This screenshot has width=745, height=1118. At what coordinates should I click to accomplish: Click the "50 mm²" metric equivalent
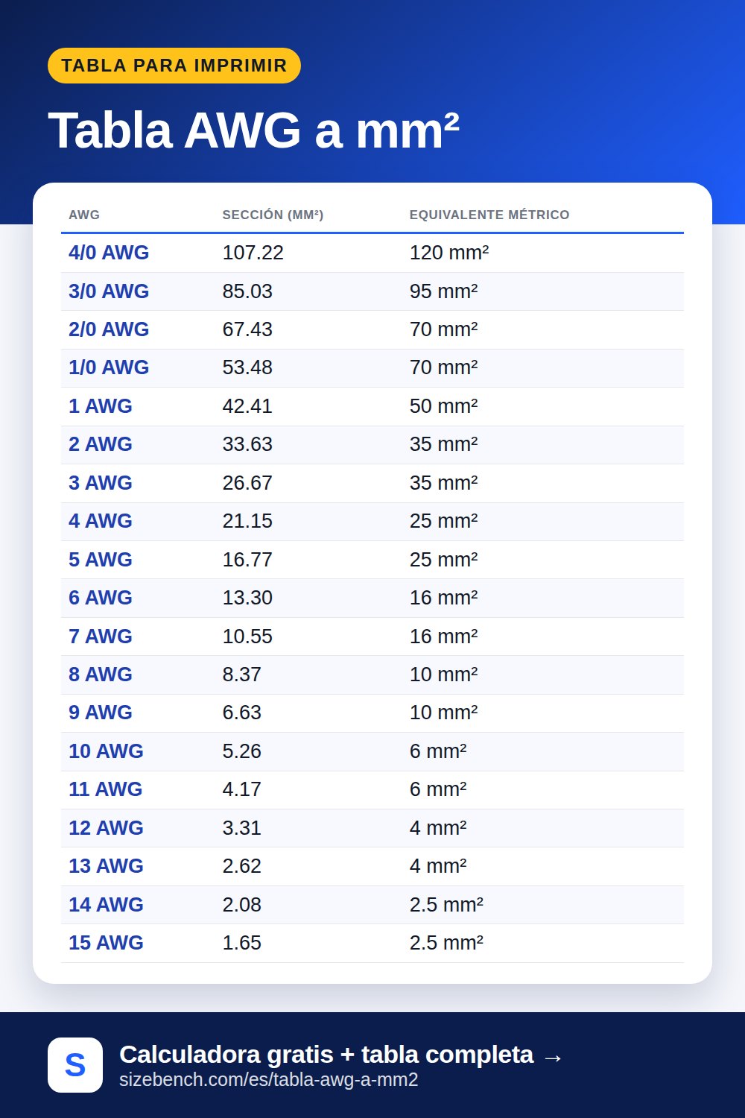(443, 406)
